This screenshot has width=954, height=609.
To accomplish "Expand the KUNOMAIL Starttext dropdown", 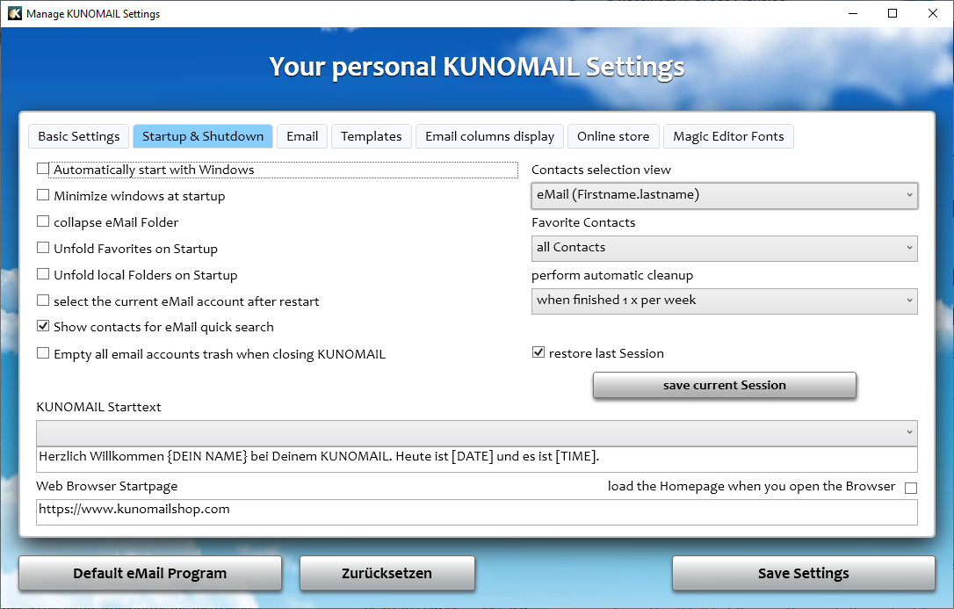I will click(476, 432).
